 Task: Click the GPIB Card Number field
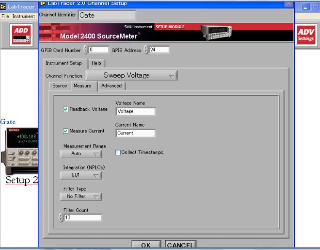click(x=99, y=50)
